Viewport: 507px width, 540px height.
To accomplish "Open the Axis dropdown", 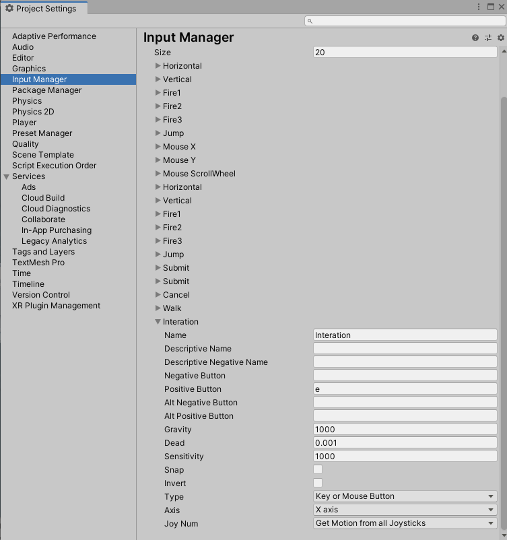I will point(405,510).
